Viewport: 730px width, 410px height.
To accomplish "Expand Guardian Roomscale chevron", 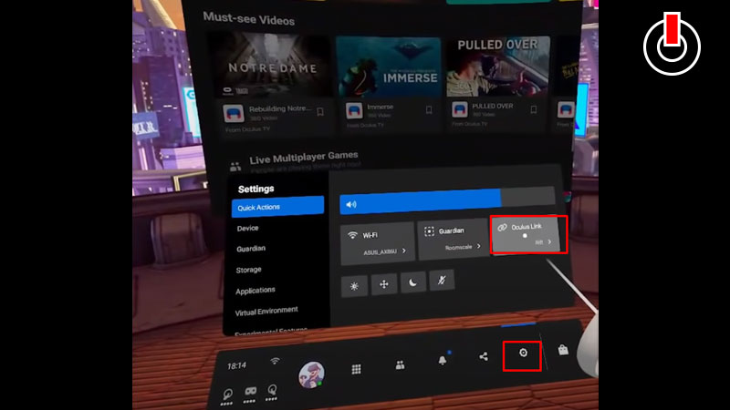I will (x=478, y=246).
